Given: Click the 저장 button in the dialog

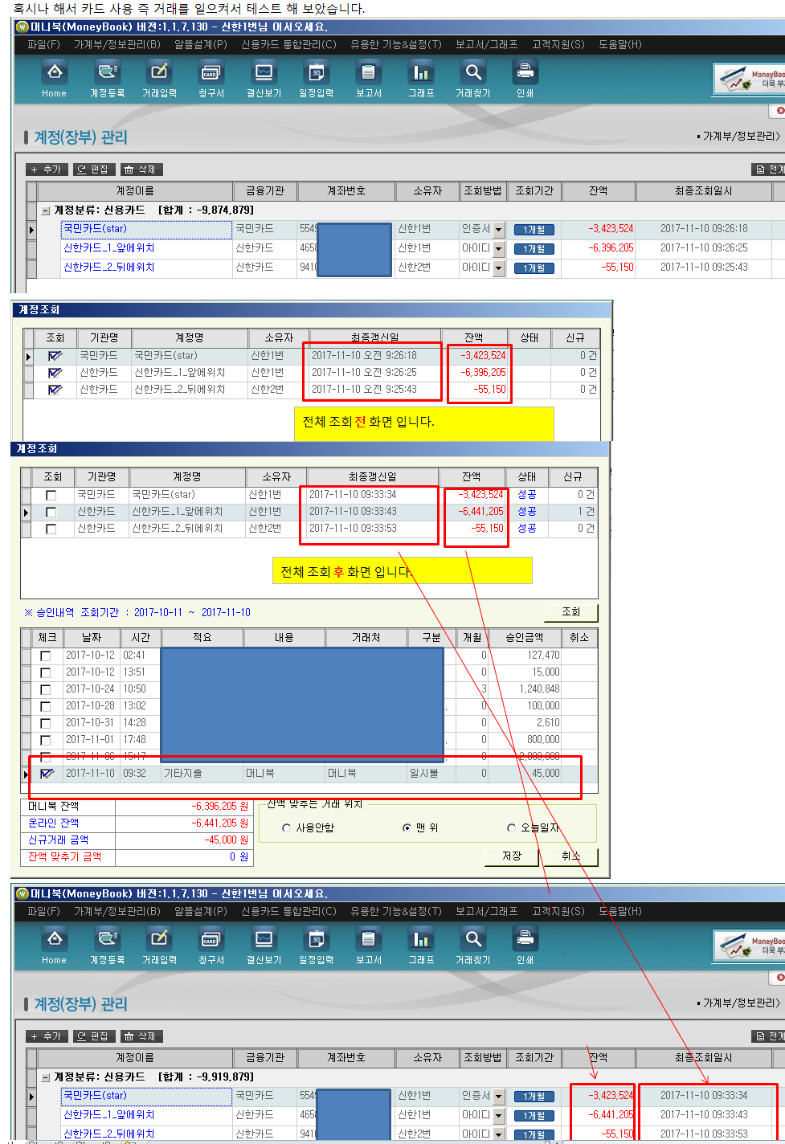Looking at the screenshot, I should [512, 856].
